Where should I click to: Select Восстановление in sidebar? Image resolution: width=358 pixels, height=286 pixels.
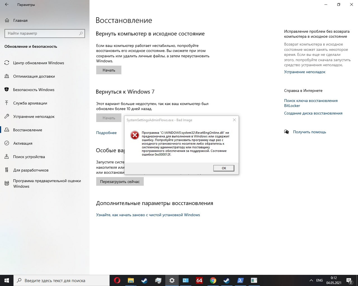tap(27, 130)
